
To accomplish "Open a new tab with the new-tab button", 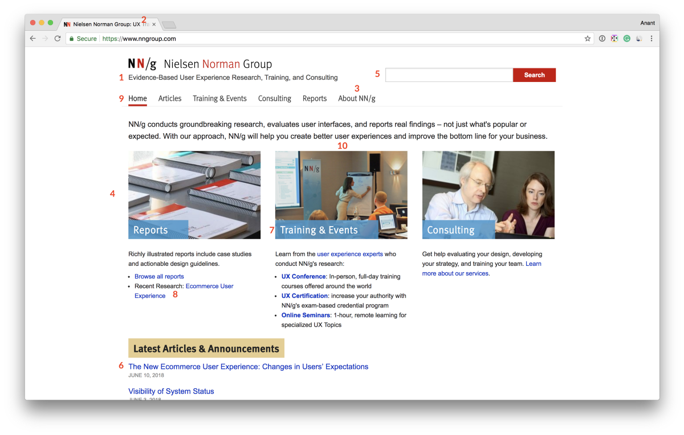I will (169, 24).
